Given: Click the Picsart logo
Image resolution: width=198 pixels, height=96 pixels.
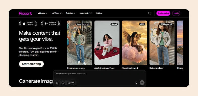Looking at the screenshot, I should [25, 13].
